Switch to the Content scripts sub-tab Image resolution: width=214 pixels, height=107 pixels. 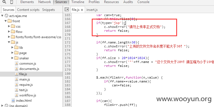28,10
